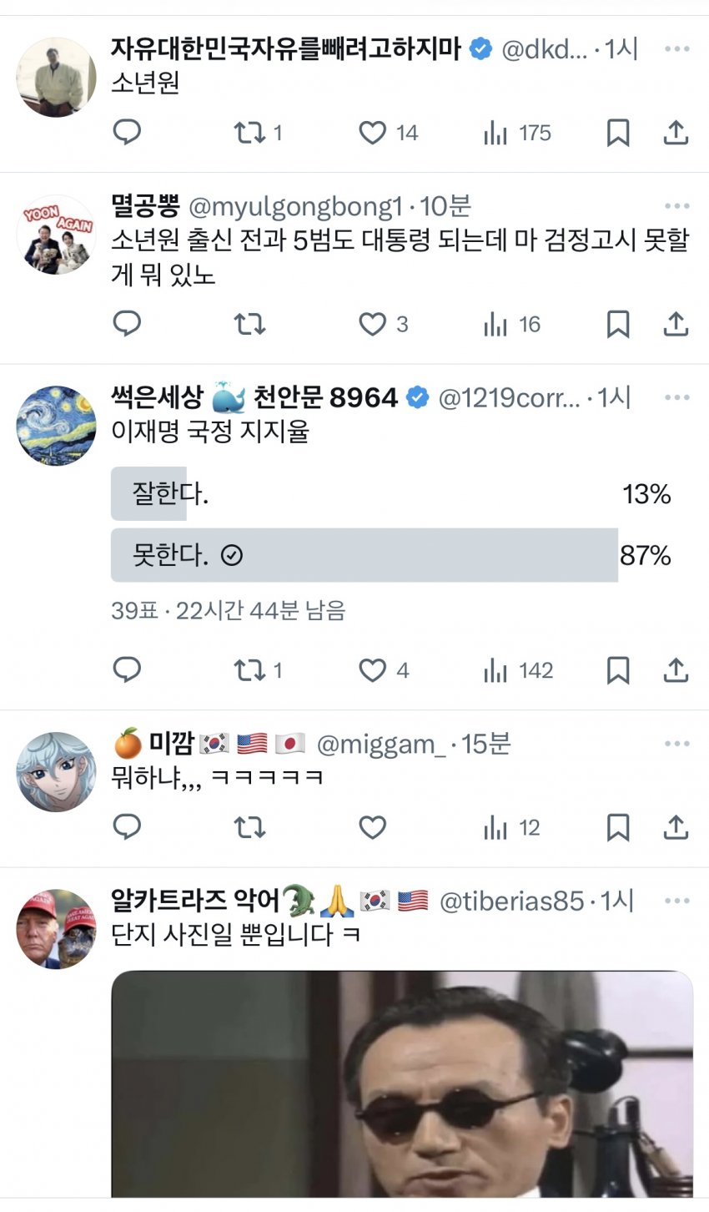The image size is (709, 1212).
Task: Open more options for 썩은세상 poll tweet
Action: (676, 398)
